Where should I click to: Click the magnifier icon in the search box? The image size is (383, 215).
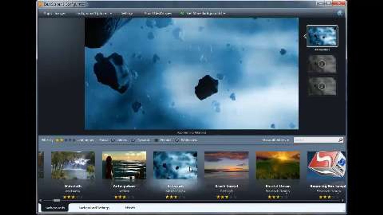point(340,140)
